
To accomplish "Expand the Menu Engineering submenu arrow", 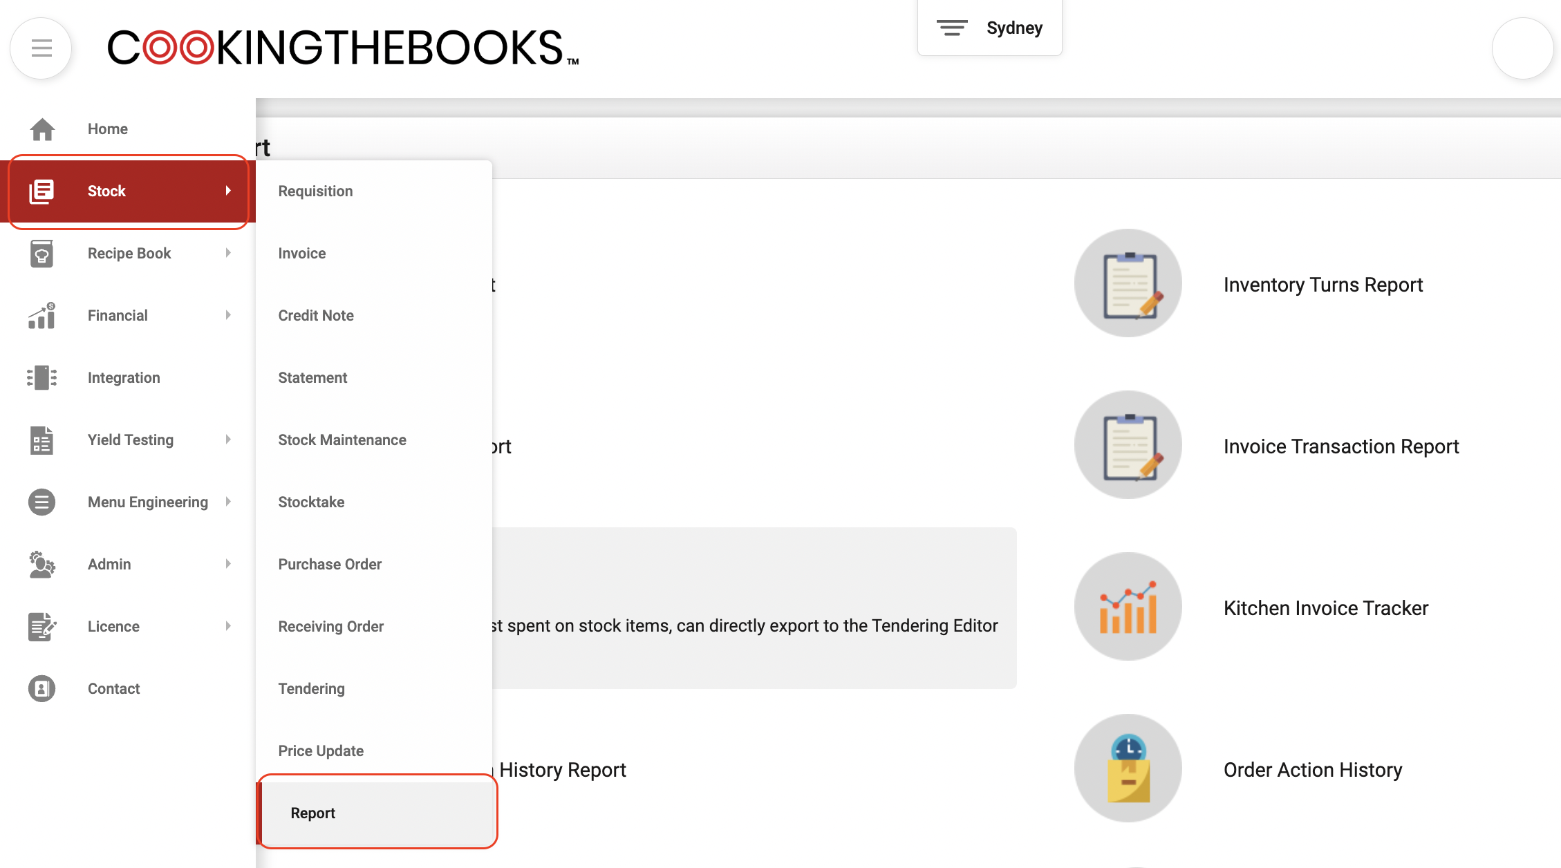I will (x=228, y=502).
